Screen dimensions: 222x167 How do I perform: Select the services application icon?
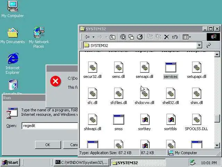pos(171,67)
